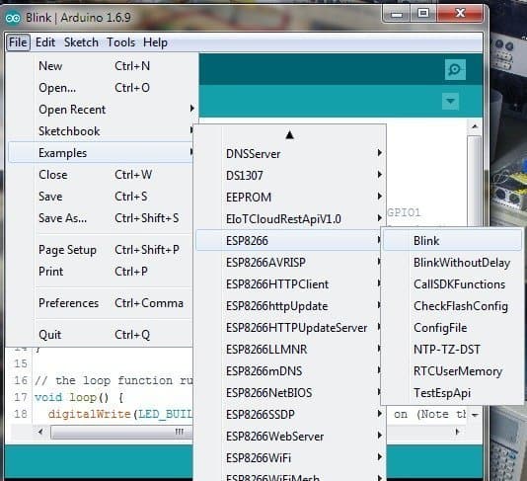The image size is (527, 481).
Task: Open the Blink example sketch
Action: [x=452, y=241]
